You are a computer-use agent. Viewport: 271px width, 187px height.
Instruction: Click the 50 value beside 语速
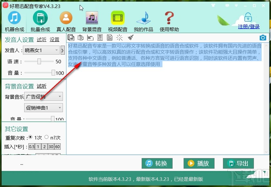click(58, 61)
